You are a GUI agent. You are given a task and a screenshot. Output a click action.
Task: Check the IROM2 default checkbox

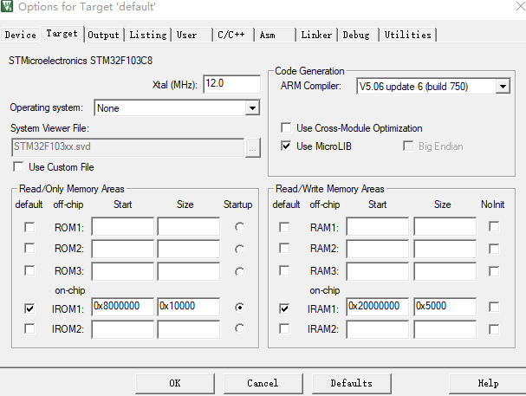tap(29, 328)
